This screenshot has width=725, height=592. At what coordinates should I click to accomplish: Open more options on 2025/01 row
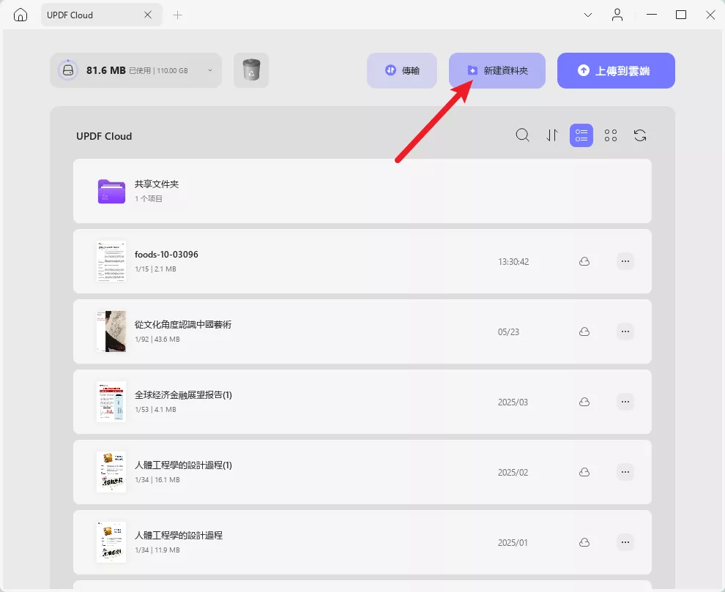(625, 542)
